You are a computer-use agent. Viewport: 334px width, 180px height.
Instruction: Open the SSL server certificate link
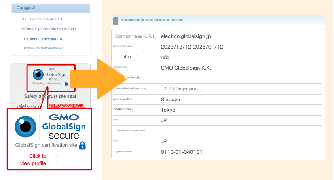coord(66,106)
